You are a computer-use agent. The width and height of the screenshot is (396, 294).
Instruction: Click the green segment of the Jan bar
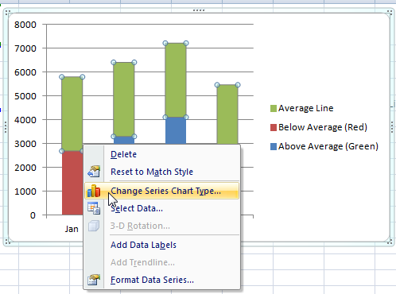coord(72,114)
